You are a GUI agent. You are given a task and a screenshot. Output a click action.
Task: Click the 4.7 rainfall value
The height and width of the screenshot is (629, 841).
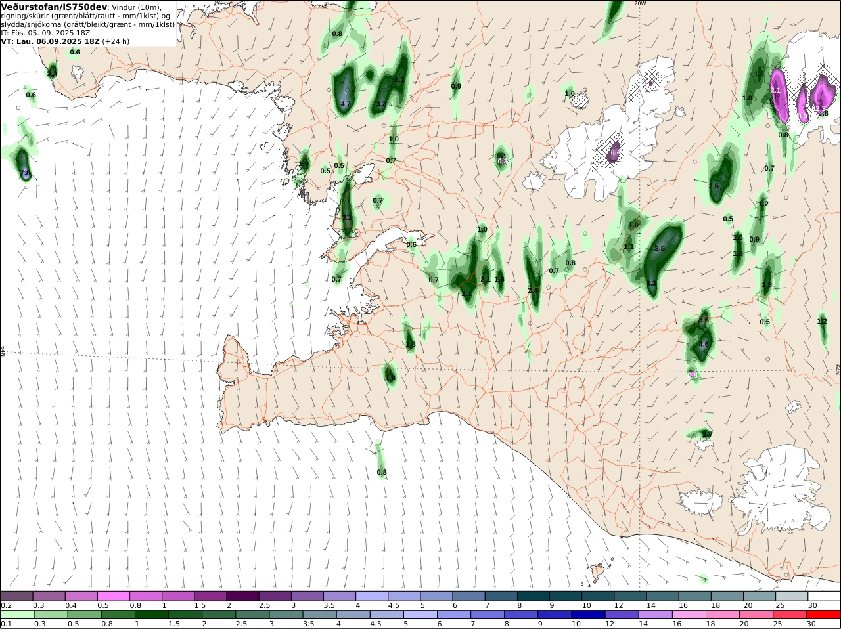346,104
